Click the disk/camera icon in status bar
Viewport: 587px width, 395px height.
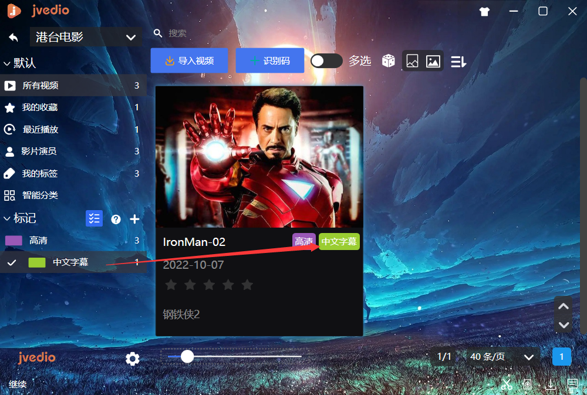(x=528, y=384)
